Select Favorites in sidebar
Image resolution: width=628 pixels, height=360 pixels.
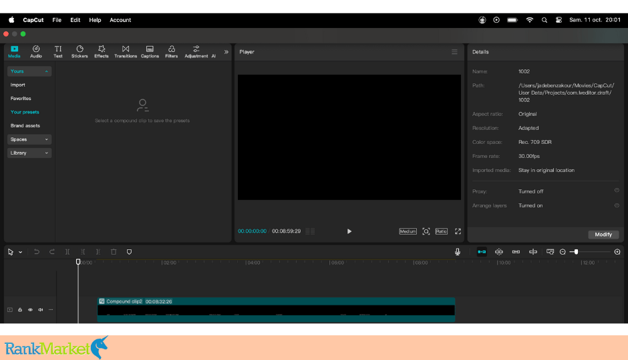pyautogui.click(x=21, y=98)
